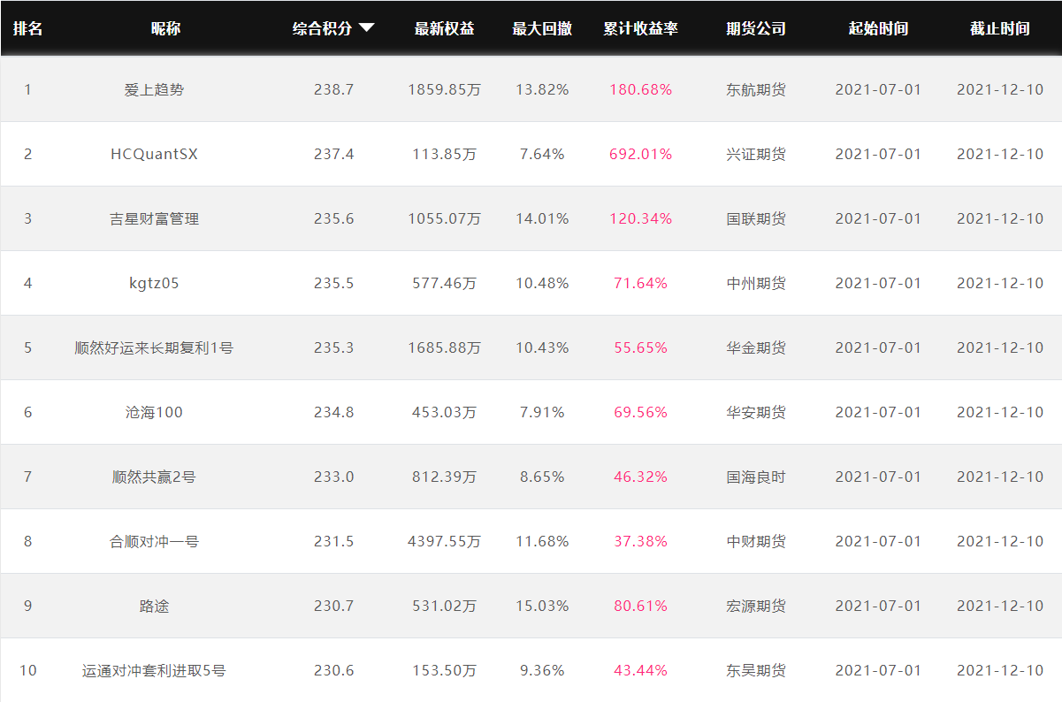1062x702 pixels.
Task: Click the 最大回撤 column header
Action: (542, 28)
